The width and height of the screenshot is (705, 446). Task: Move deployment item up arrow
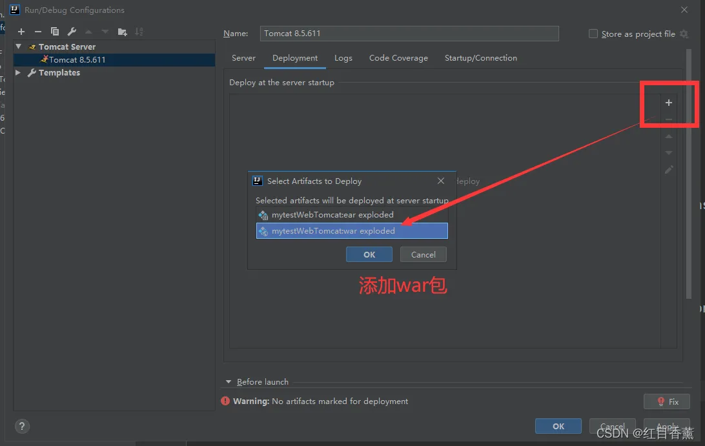tap(669, 136)
